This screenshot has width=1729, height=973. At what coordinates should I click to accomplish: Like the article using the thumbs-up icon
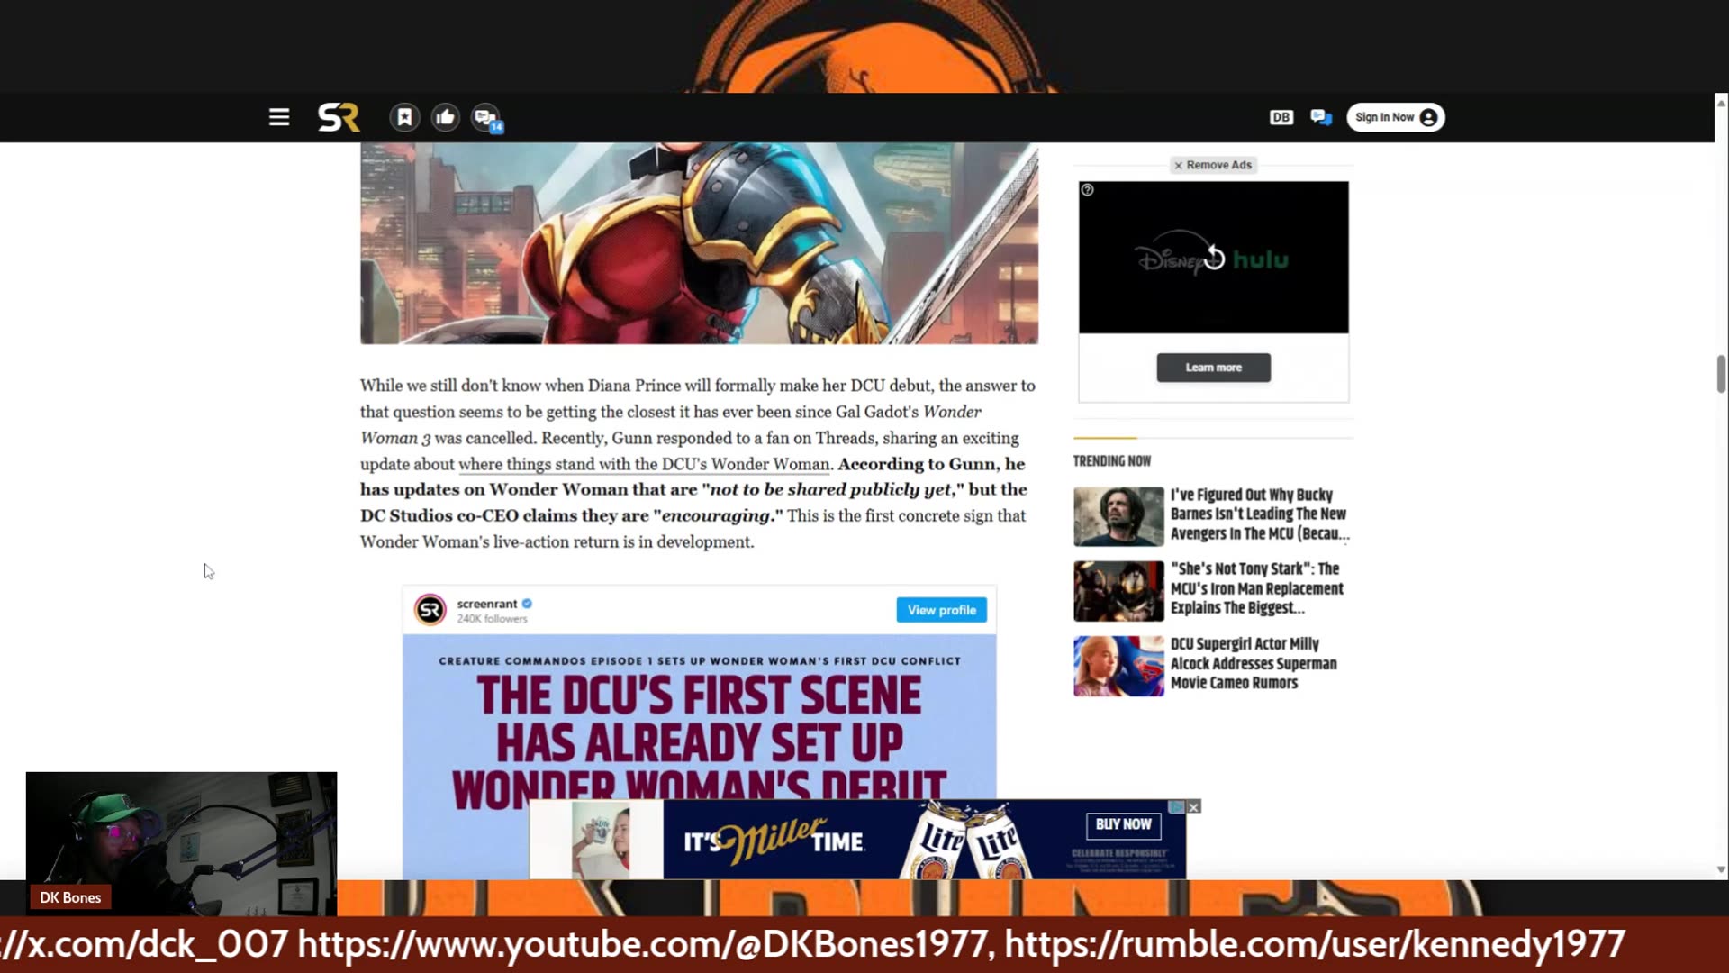[445, 117]
